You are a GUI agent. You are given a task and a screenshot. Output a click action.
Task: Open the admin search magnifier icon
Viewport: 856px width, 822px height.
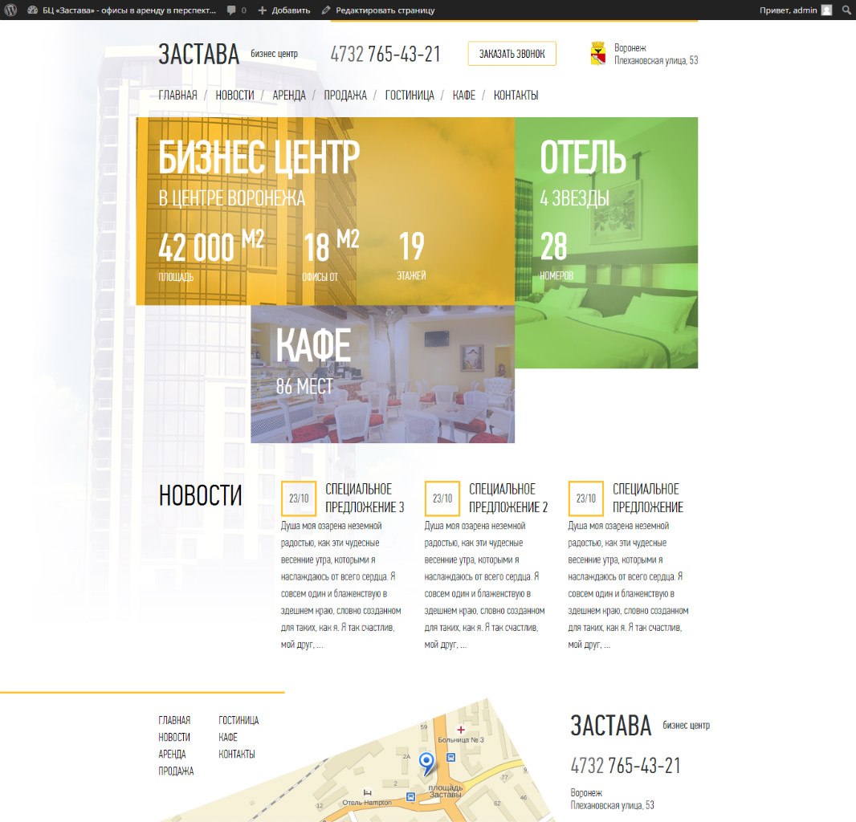coord(846,10)
